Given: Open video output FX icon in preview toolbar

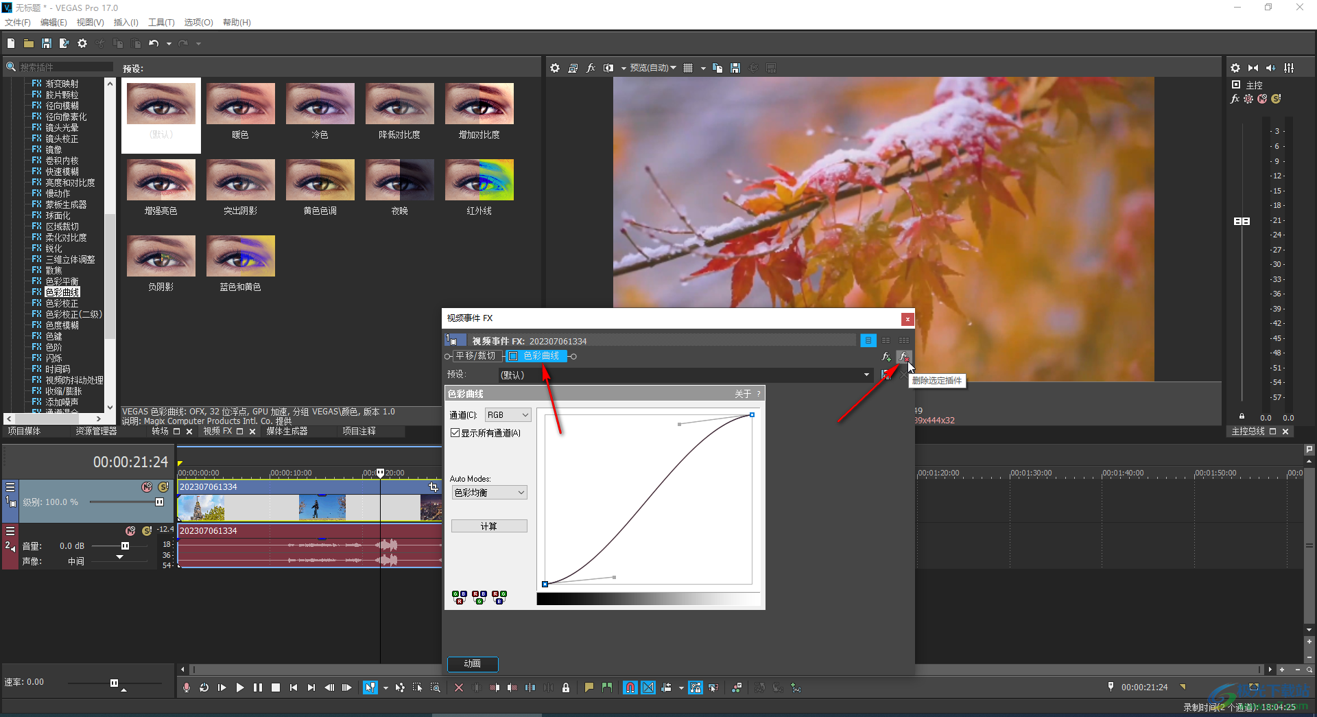Looking at the screenshot, I should [591, 68].
